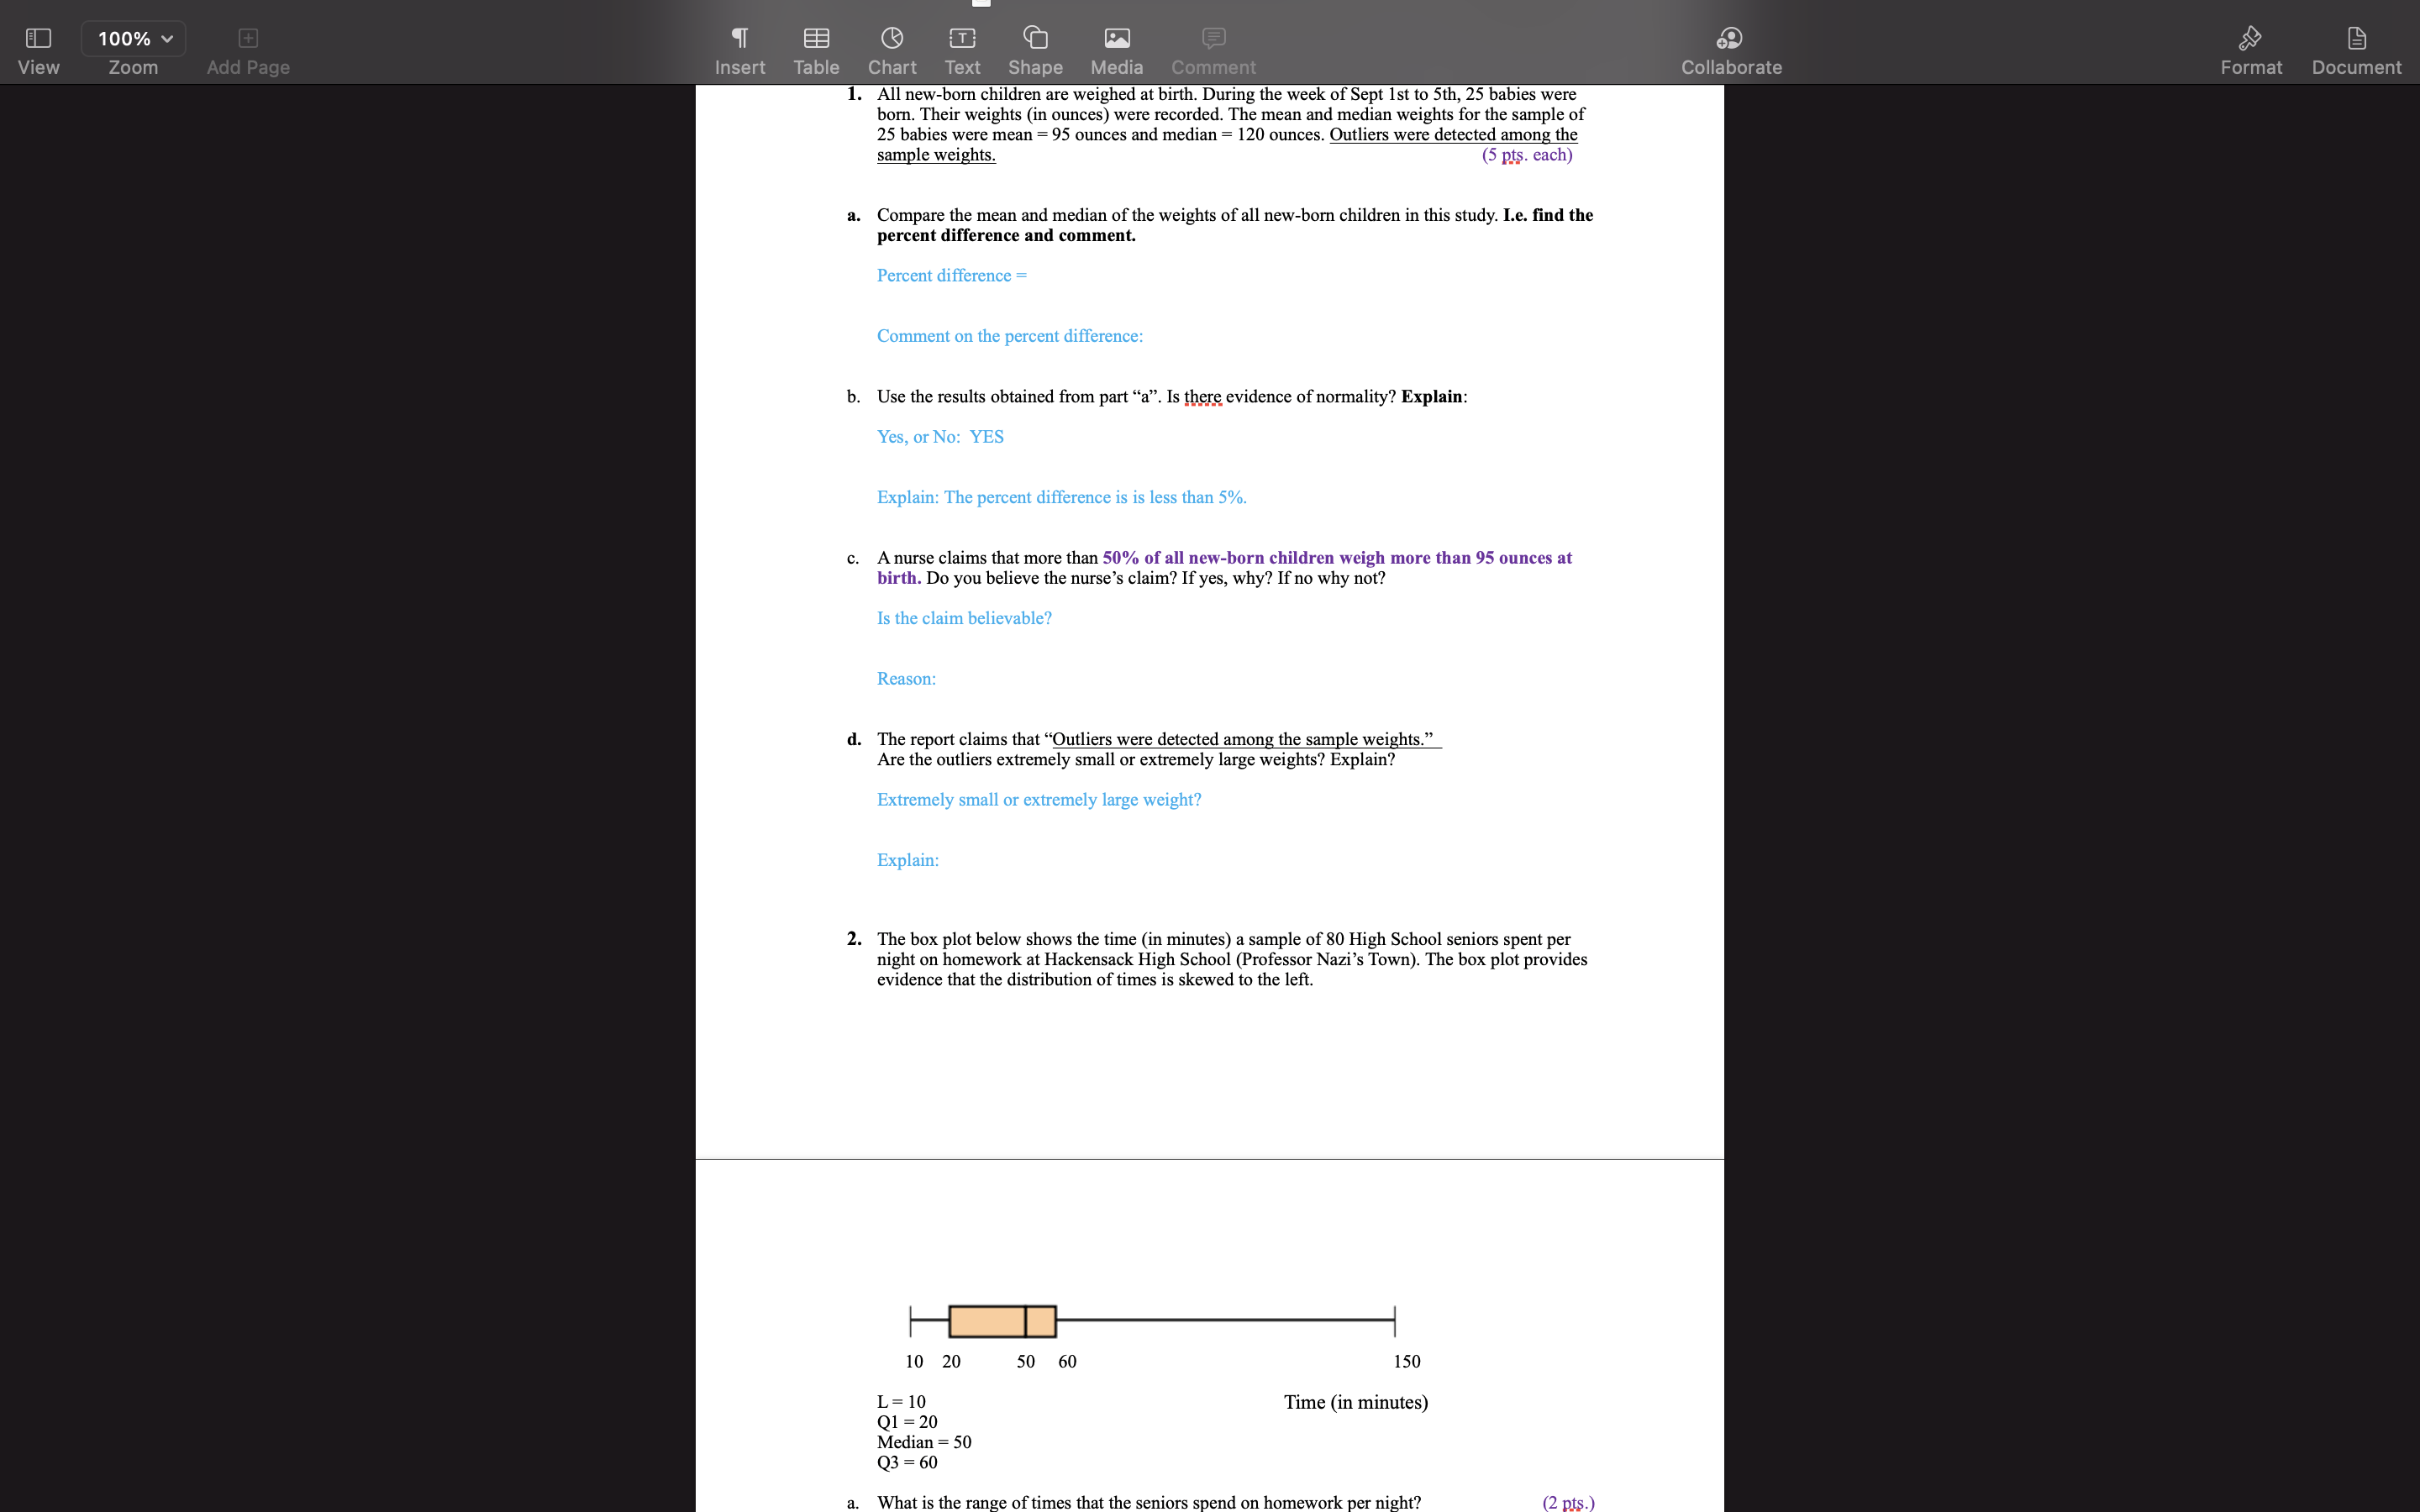Click the 'Comment on the percent difference:' line
The width and height of the screenshot is (2420, 1512).
point(1009,337)
